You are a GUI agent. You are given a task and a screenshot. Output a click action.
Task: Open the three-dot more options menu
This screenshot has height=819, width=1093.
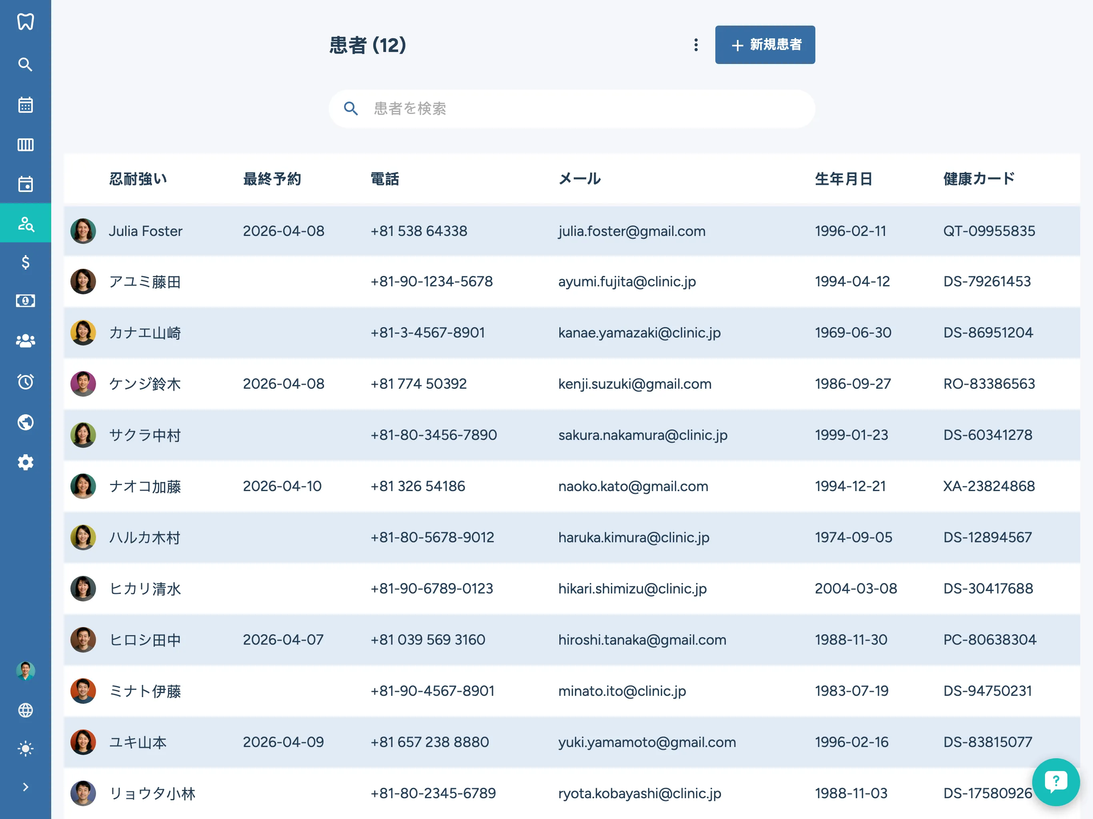pyautogui.click(x=696, y=45)
